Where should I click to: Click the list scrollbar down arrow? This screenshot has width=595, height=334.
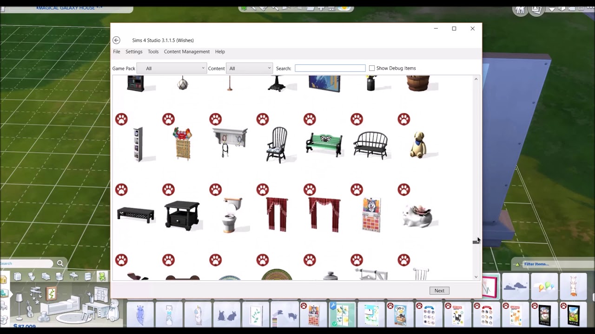click(x=476, y=277)
